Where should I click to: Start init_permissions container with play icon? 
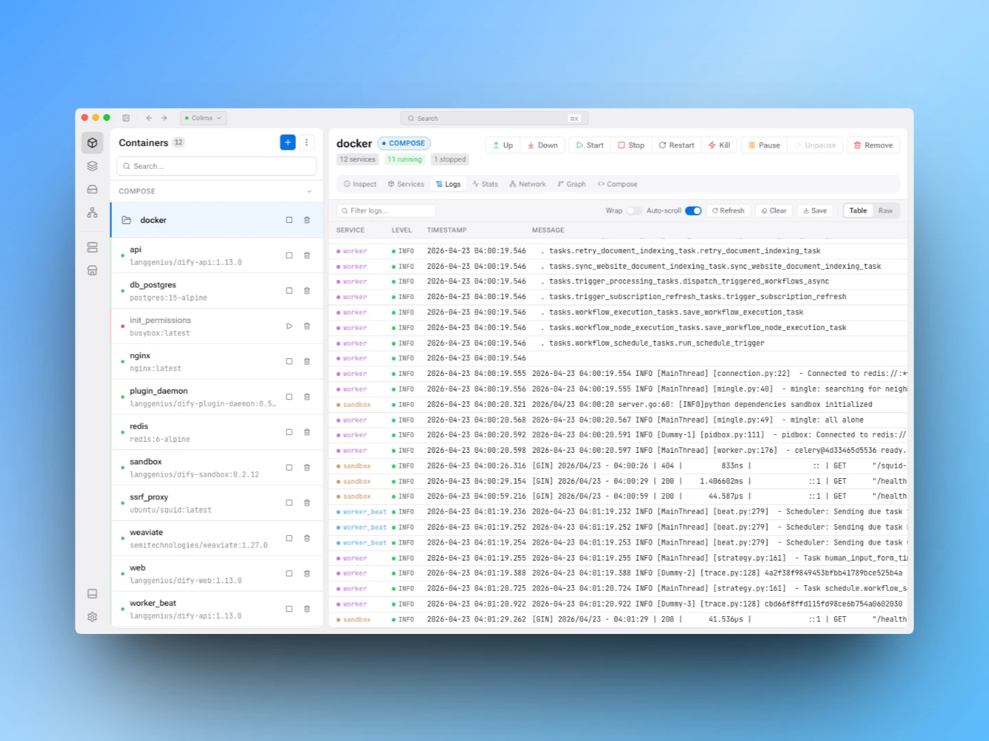(289, 326)
